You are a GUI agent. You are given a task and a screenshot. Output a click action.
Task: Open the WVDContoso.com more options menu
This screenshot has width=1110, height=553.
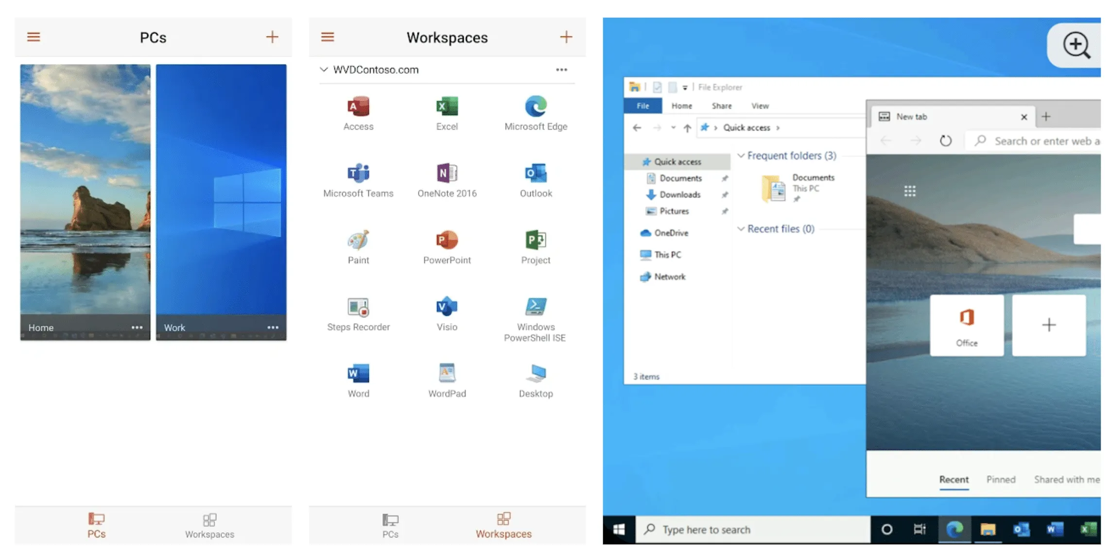tap(562, 69)
